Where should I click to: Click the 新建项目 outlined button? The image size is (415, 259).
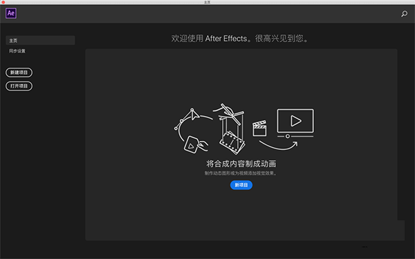click(x=19, y=73)
